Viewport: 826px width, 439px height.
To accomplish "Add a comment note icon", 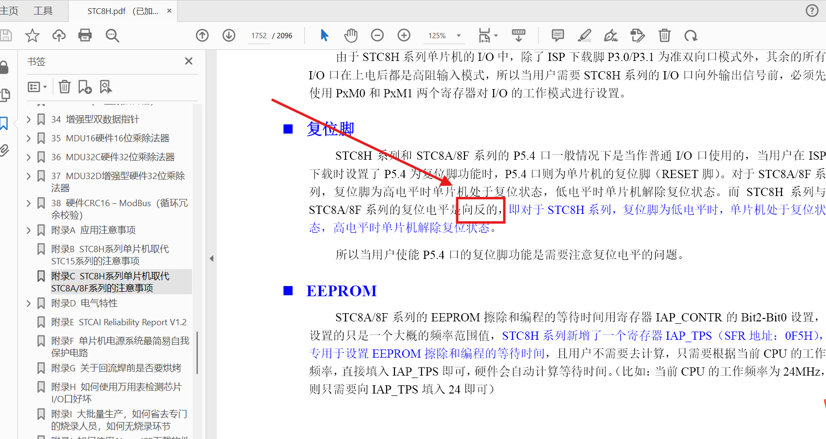I will 558,35.
